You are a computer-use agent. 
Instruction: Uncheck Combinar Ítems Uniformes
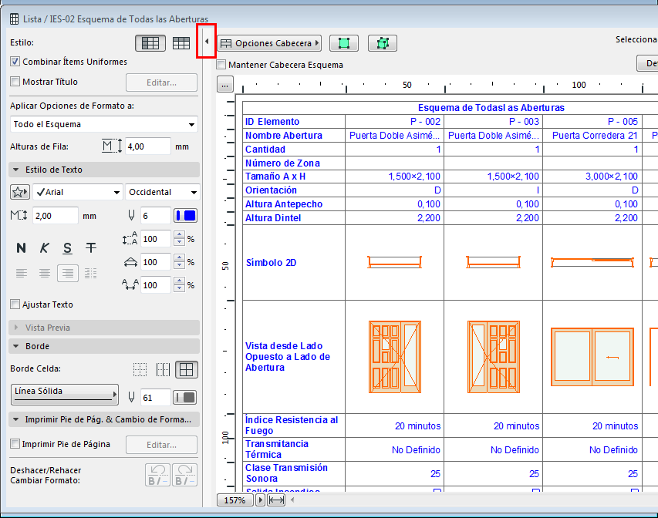[x=15, y=62]
